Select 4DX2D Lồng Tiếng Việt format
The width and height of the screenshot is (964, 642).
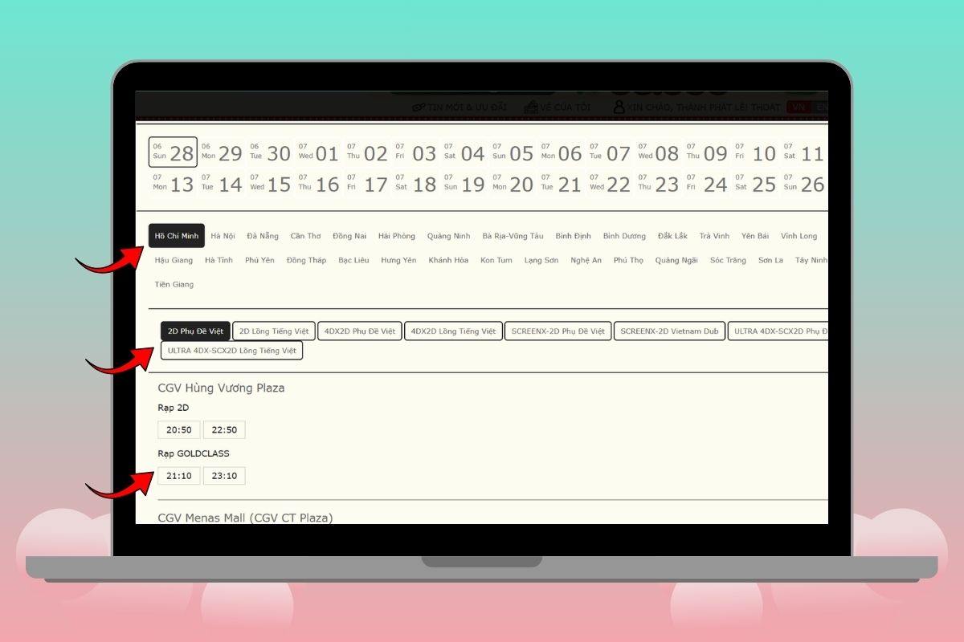(x=453, y=331)
